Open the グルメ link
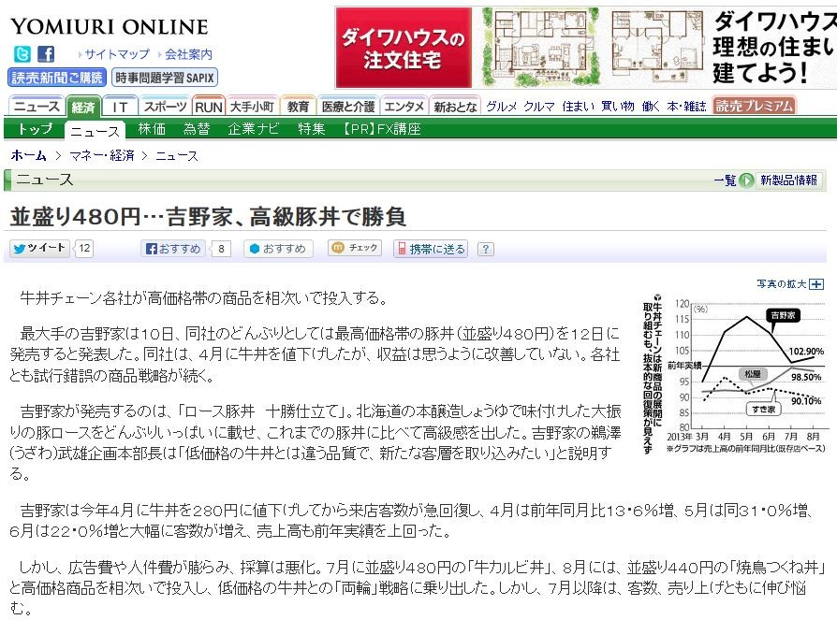Image resolution: width=837 pixels, height=620 pixels. 501,107
